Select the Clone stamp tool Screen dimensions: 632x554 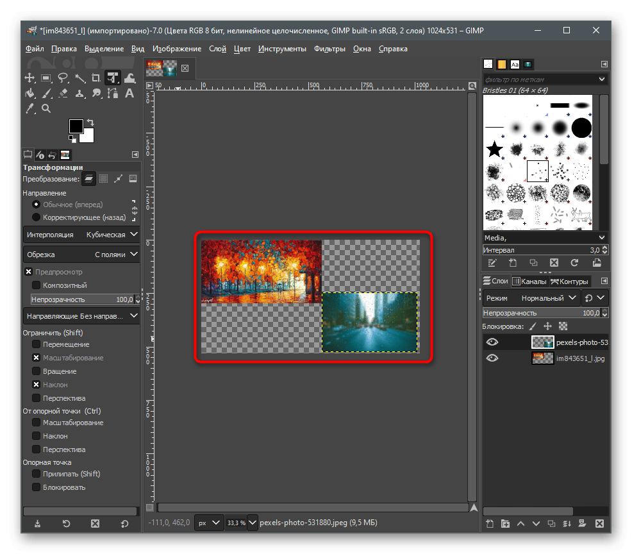tap(80, 94)
